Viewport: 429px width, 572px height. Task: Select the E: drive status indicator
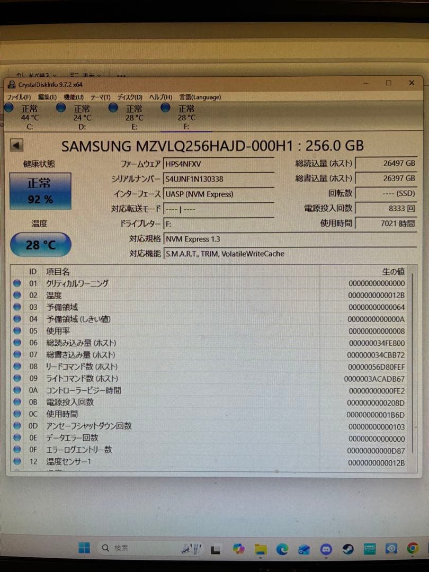[x=130, y=117]
